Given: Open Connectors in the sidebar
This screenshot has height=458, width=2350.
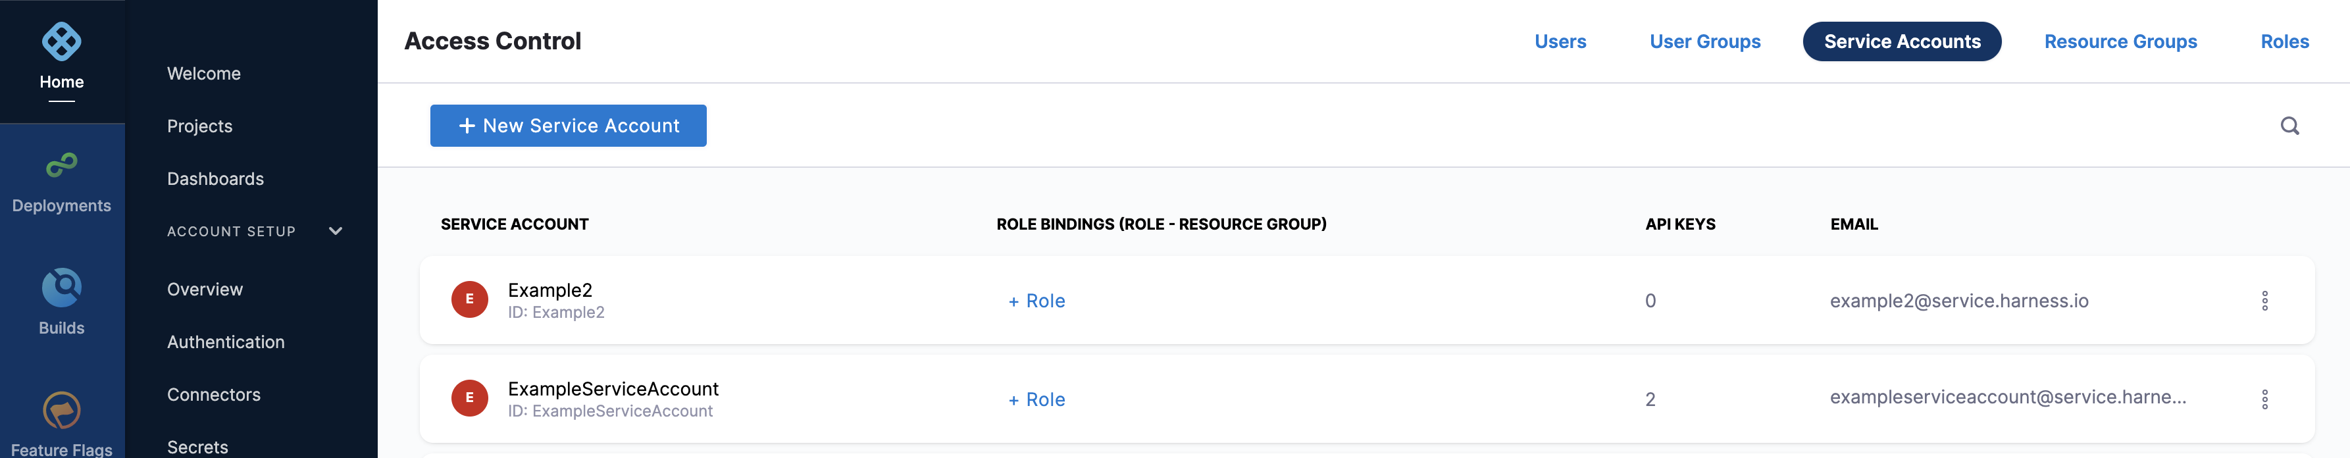Looking at the screenshot, I should (213, 395).
